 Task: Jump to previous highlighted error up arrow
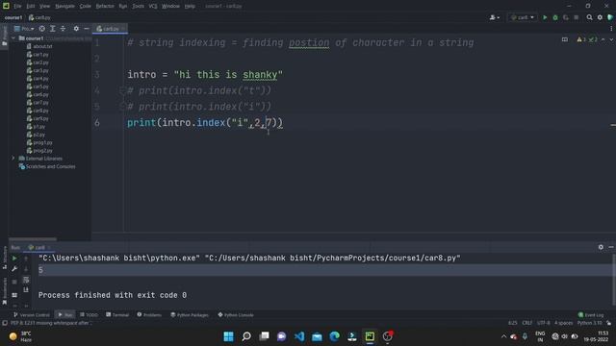[603, 39]
